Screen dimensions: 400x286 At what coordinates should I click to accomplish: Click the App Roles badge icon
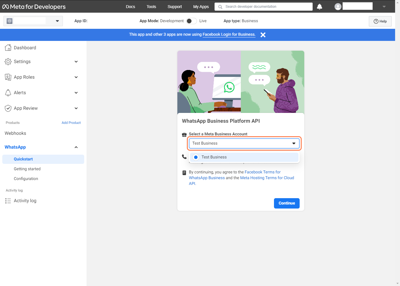click(8, 77)
